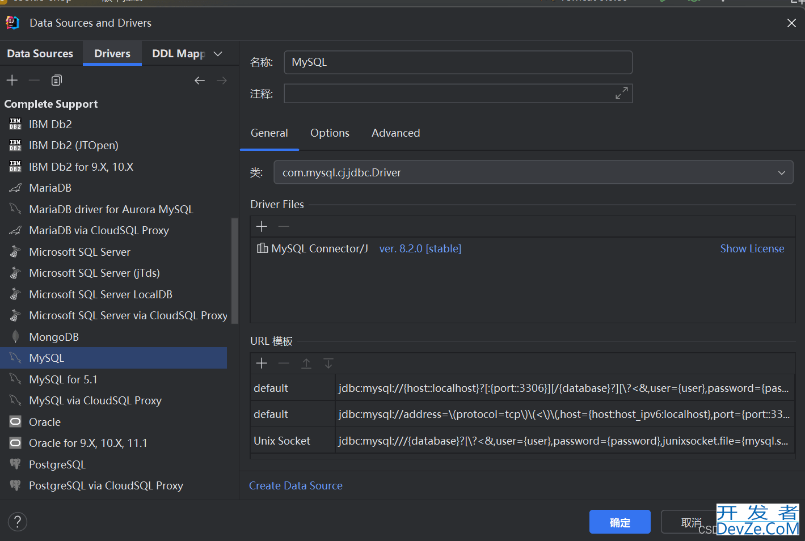Click the MySQL Connector/J library icon
Image resolution: width=805 pixels, height=541 pixels.
262,248
